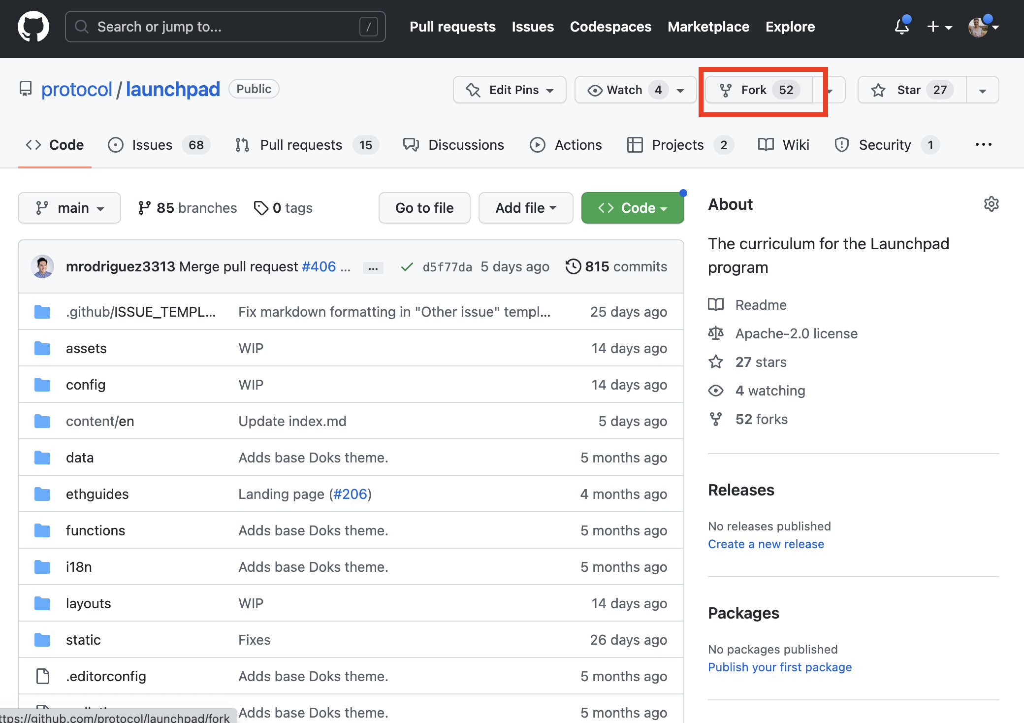Click the 4 watching link
Screen dimensions: 1024x723
770,391
